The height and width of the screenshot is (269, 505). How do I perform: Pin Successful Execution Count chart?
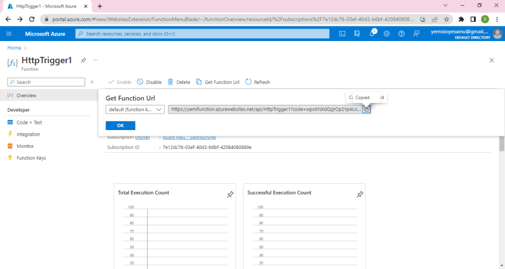[x=360, y=194]
